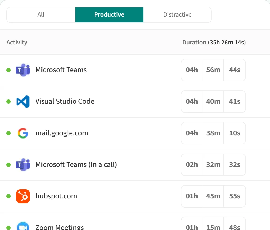The image size is (270, 230).
Task: Select the hubspot.com activity name
Action: click(56, 196)
